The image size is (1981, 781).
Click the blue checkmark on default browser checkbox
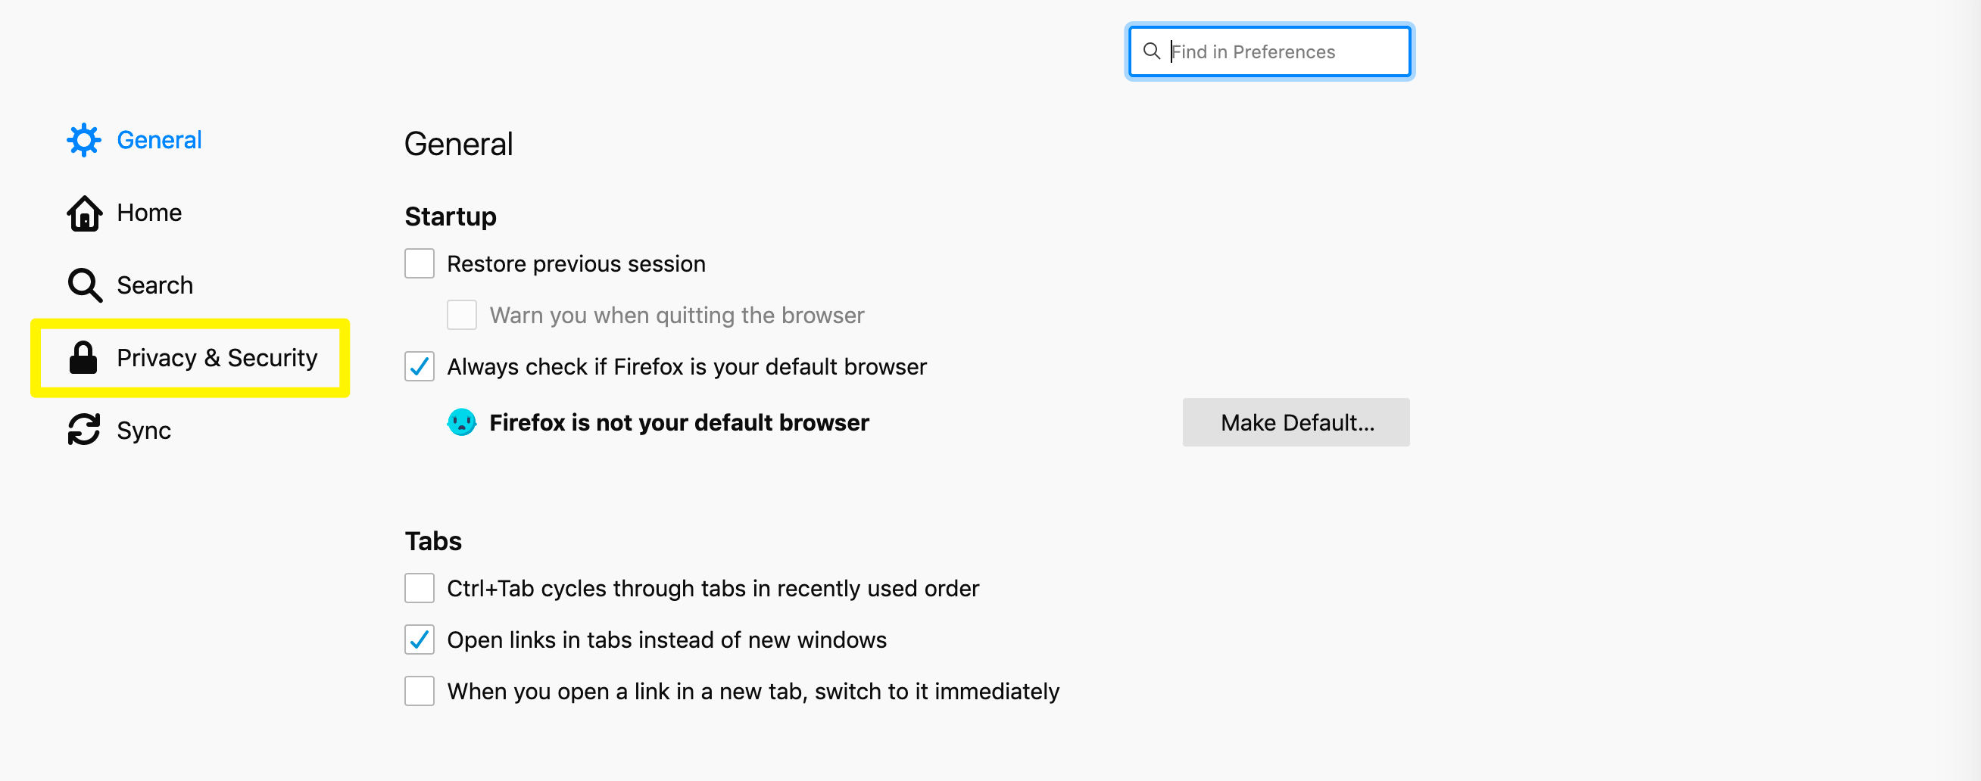point(419,367)
